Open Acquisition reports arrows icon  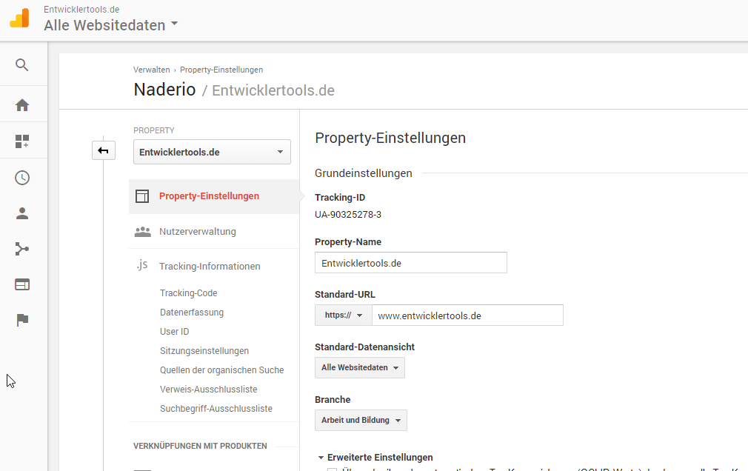(22, 249)
